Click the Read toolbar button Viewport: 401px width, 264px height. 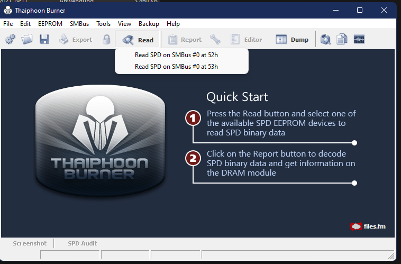(x=138, y=40)
